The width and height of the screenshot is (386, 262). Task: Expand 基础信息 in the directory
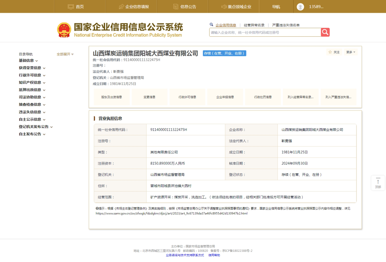coord(28,61)
